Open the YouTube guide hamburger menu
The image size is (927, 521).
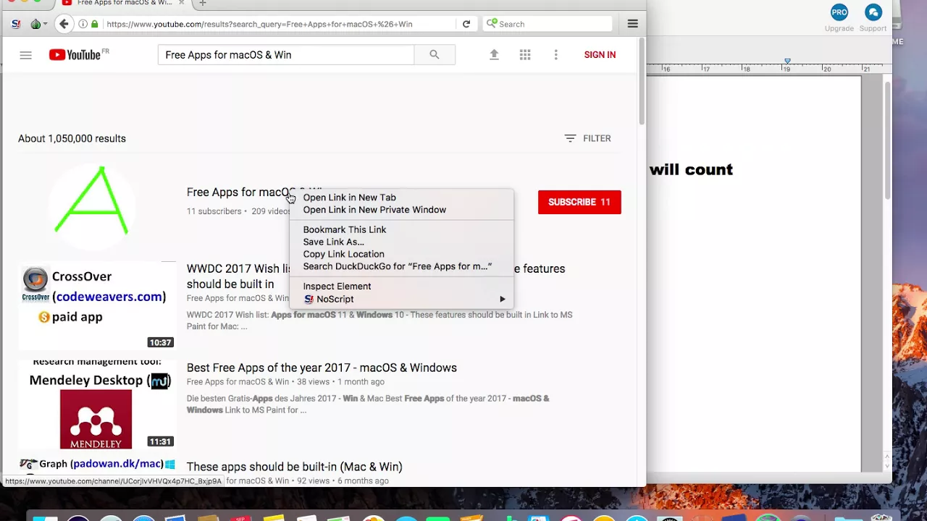25,55
